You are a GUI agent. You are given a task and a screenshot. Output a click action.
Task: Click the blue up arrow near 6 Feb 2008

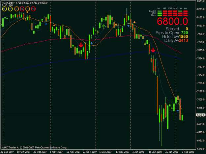(178, 111)
